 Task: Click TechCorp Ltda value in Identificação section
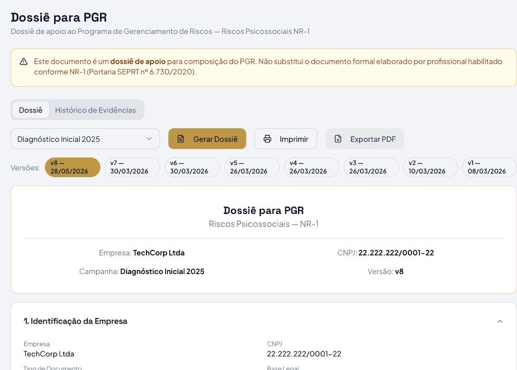click(49, 354)
